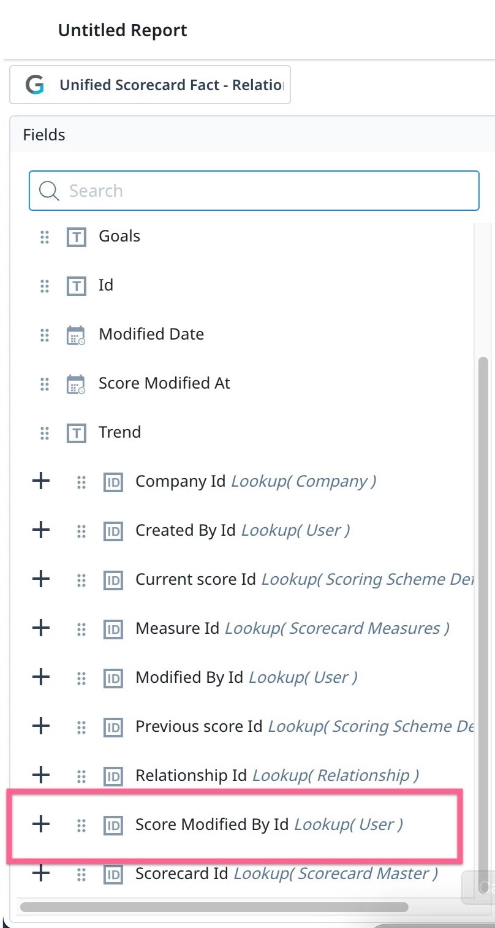Image resolution: width=495 pixels, height=928 pixels.
Task: Click the ID icon beside Measure Id
Action: 113,629
